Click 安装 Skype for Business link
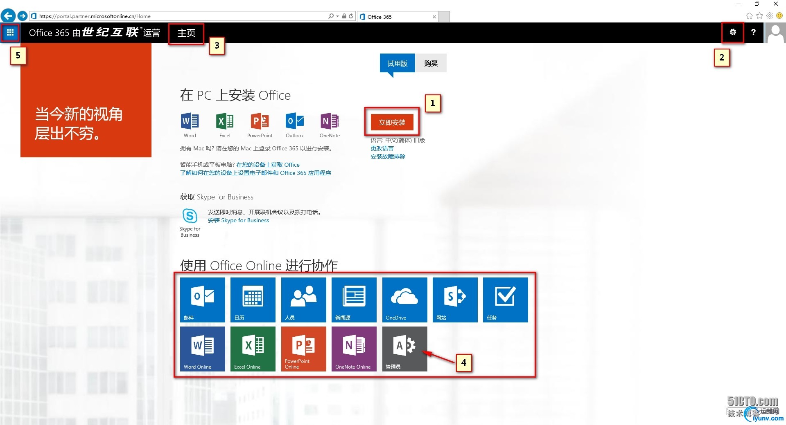 (239, 220)
